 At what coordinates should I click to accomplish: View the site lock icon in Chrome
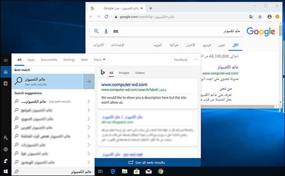pyautogui.click(x=116, y=17)
